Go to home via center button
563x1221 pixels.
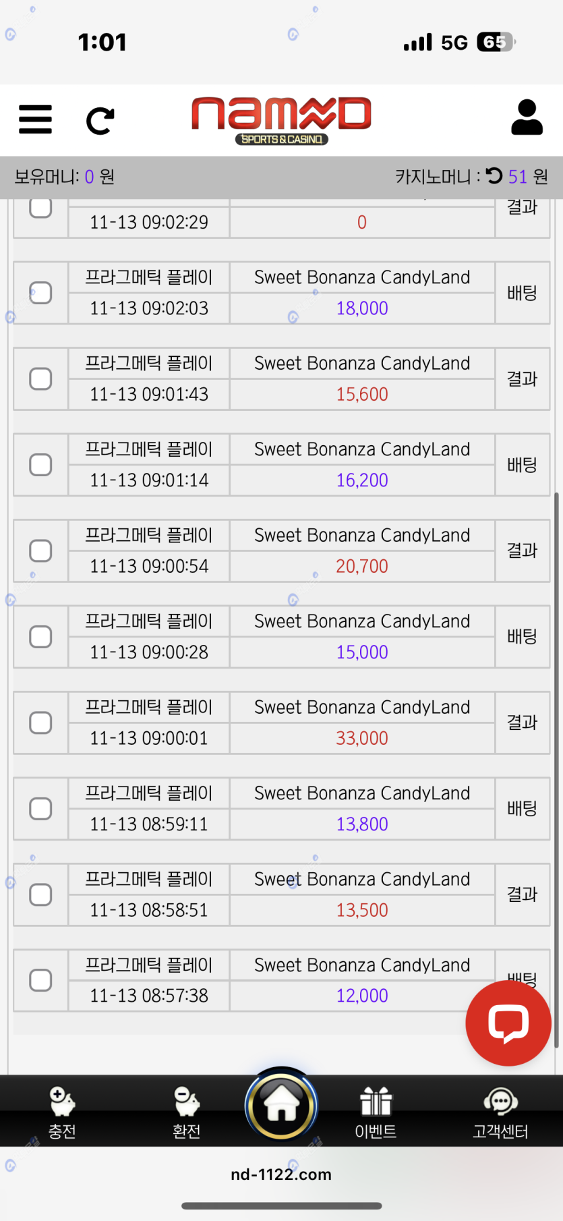click(x=281, y=1106)
